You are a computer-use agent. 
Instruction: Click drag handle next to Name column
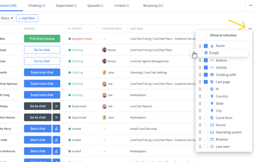tap(200, 46)
